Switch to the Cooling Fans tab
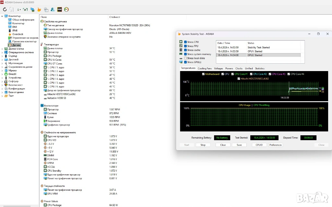Viewport: 332px width, 207px height. [205, 68]
